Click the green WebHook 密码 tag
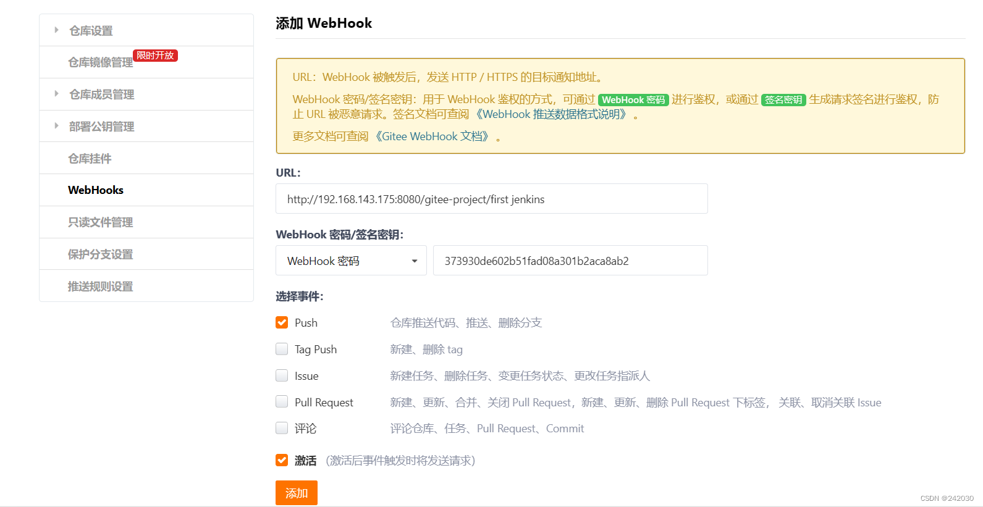Image resolution: width=983 pixels, height=507 pixels. 633,99
